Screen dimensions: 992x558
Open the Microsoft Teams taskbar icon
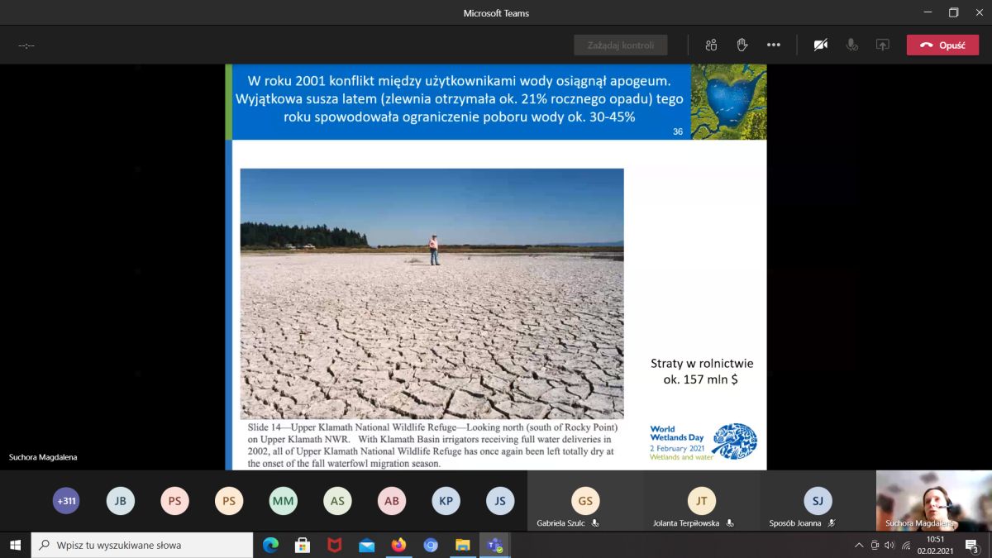[x=495, y=546]
